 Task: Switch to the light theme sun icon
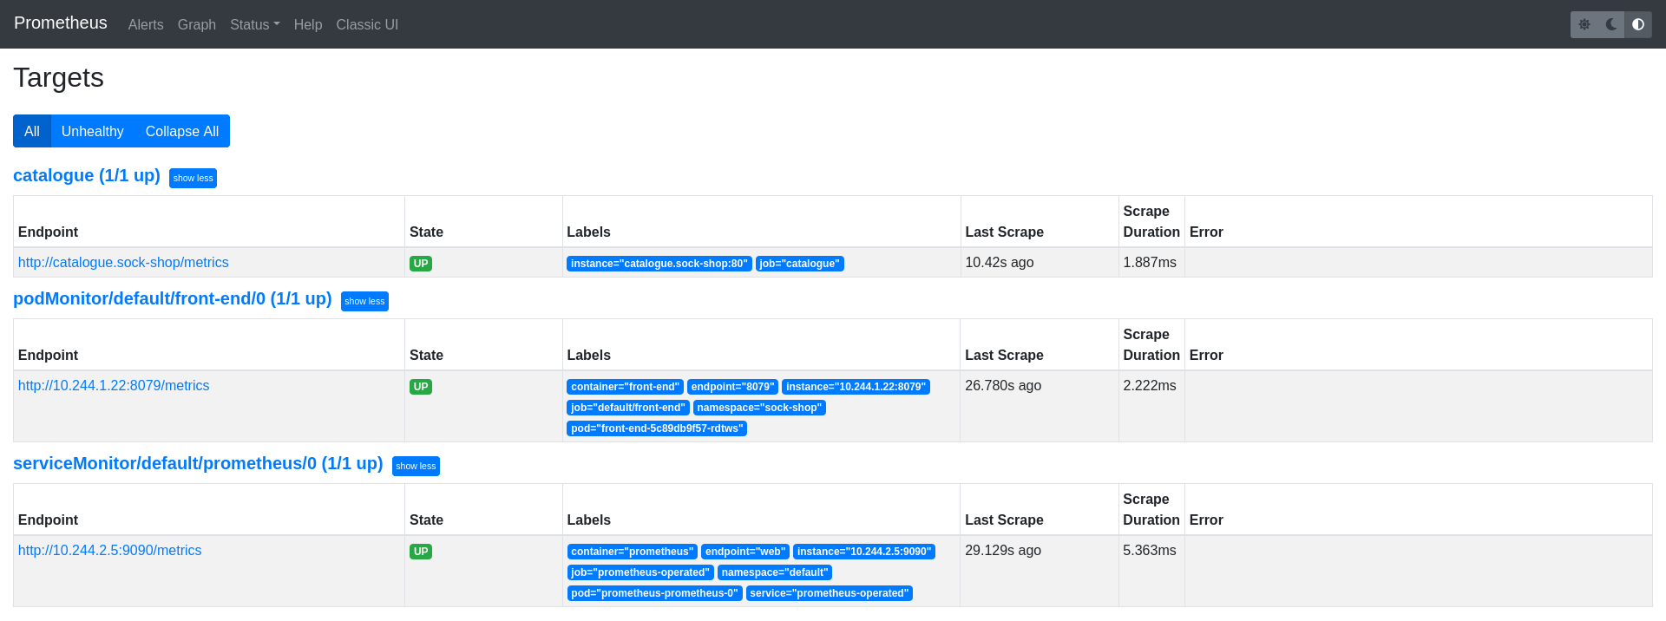[x=1584, y=24]
